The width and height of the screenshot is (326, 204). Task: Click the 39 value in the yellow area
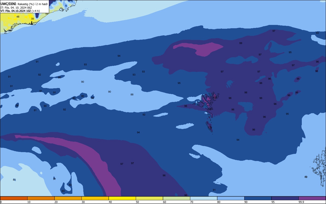(32, 19)
